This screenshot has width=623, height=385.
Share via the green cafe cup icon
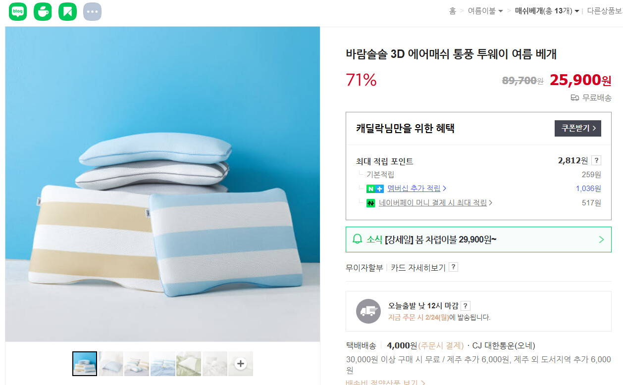pyautogui.click(x=43, y=11)
